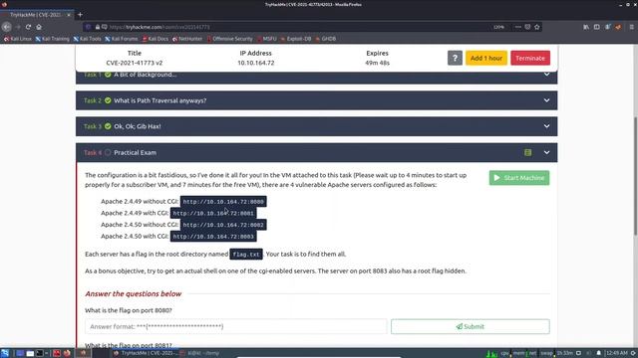Click green notes icon in Task 4 header
This screenshot has height=358, width=638.
pyautogui.click(x=527, y=152)
